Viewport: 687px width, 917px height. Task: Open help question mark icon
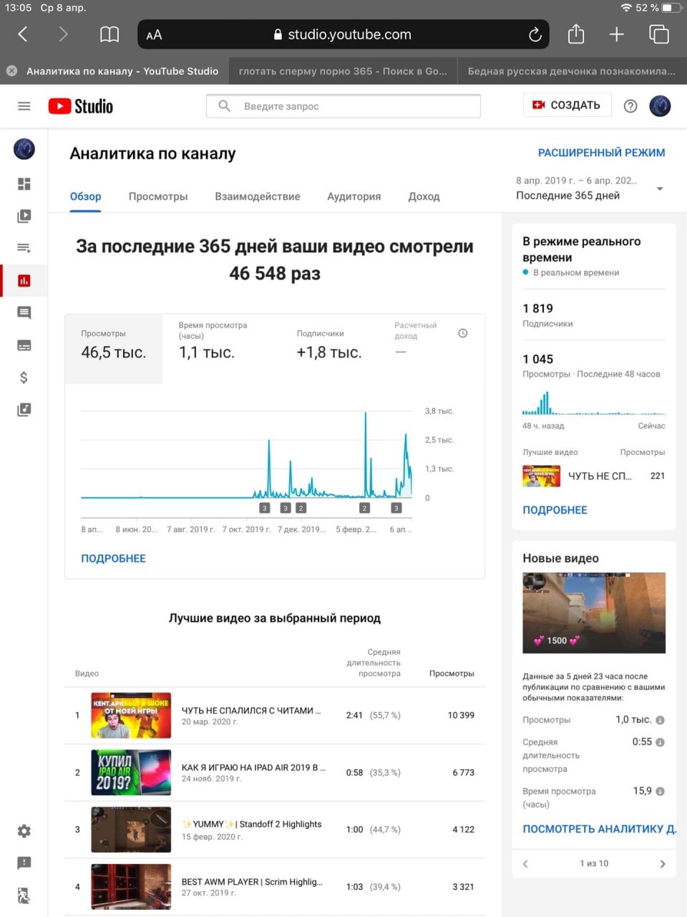point(630,106)
